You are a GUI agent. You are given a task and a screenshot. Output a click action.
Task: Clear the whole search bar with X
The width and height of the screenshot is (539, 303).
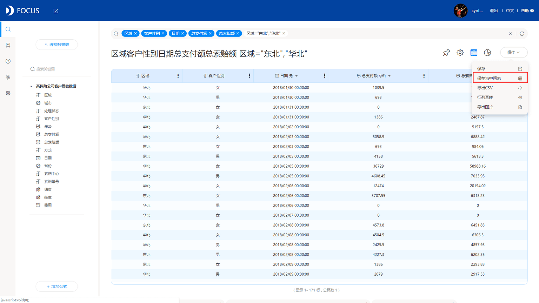[x=510, y=34]
